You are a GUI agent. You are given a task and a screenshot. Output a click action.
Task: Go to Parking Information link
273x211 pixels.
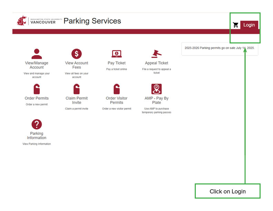[x=37, y=135]
